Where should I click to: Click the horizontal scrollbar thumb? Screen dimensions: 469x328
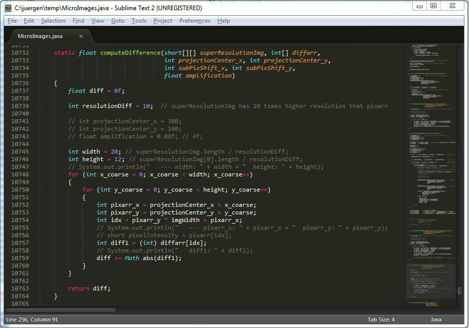point(60,310)
